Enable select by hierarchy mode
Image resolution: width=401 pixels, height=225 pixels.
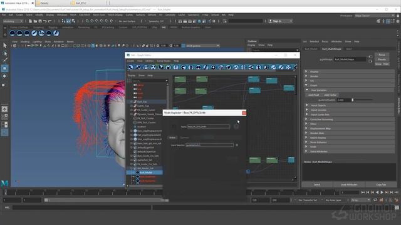(64, 21)
